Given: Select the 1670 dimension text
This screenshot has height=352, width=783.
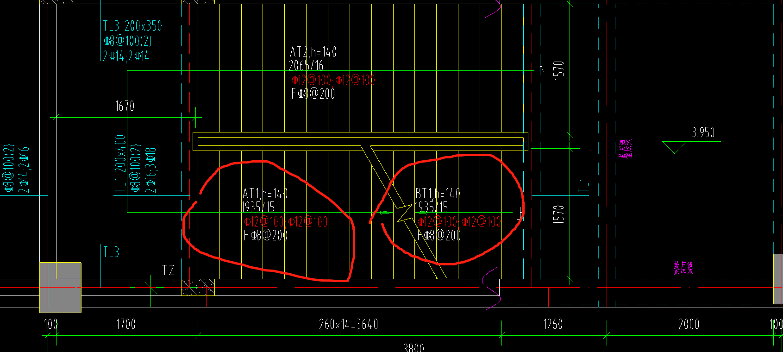Looking at the screenshot, I should [125, 106].
